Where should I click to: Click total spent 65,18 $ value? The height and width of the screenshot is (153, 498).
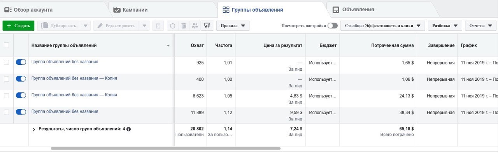coord(406,129)
